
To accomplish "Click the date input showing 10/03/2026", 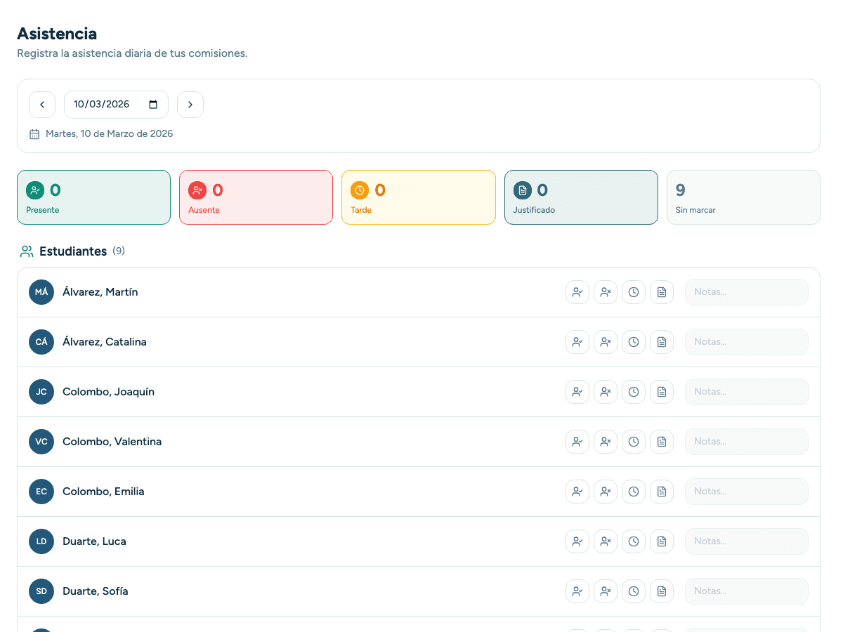I will pos(116,105).
